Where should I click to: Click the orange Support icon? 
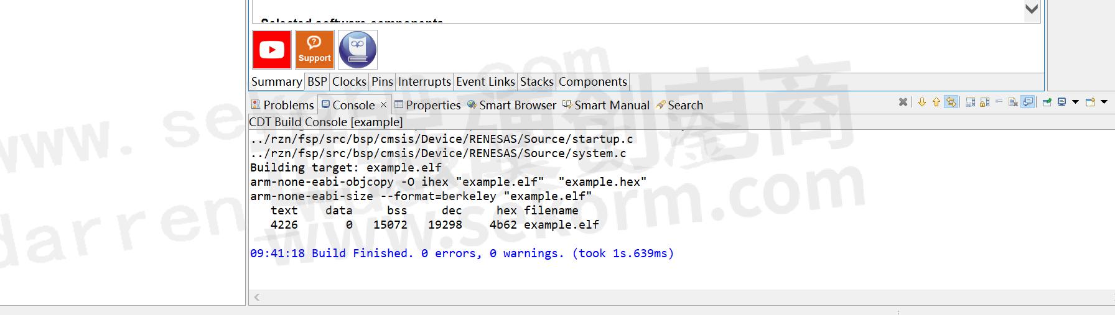(x=314, y=50)
